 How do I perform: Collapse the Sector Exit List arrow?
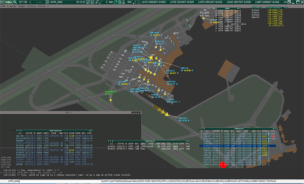(187, 141)
